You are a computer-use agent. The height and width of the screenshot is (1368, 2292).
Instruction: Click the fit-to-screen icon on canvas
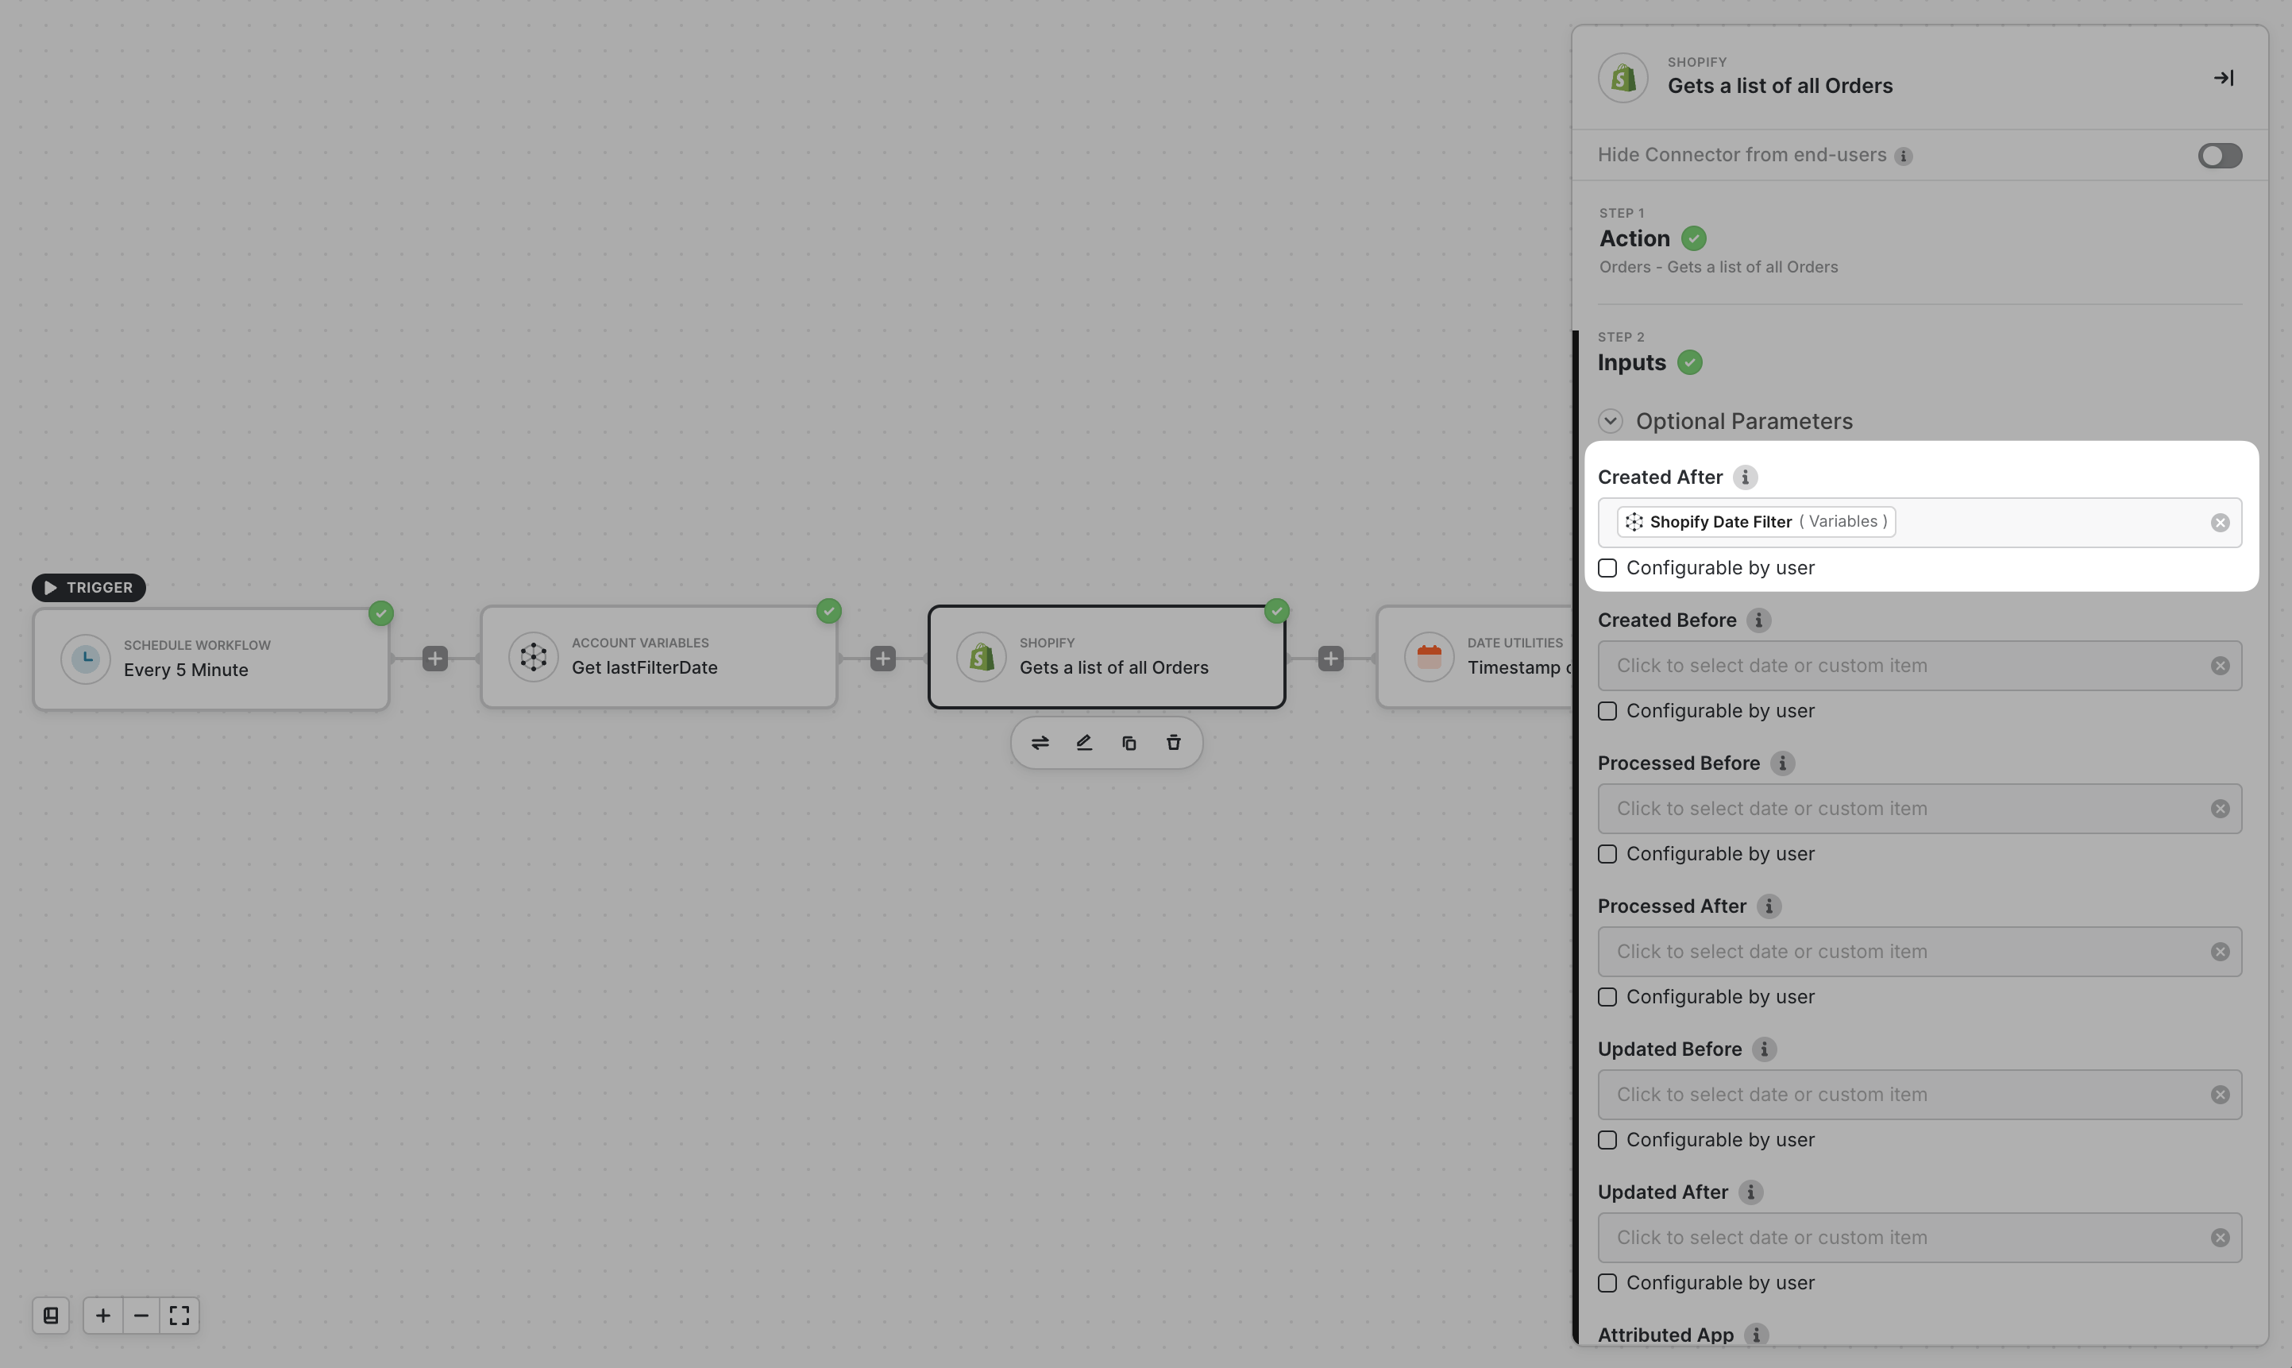coord(179,1316)
